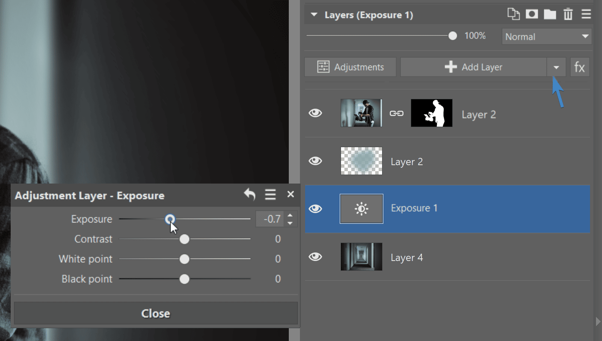Click the link icon between thumbnail and mask
Viewport: 602px width, 341px height.
click(x=397, y=113)
